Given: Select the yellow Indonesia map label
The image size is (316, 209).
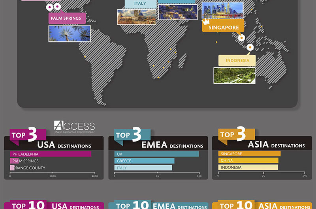Looking at the screenshot, I should click(237, 60).
